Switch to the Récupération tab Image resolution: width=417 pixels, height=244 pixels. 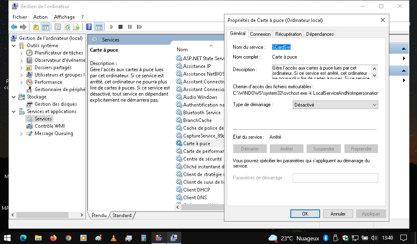click(x=288, y=34)
